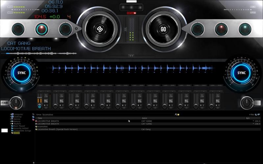Expand the Desktop tree node
Image resolution: width=263 pixels, height=164 pixels.
11,117
